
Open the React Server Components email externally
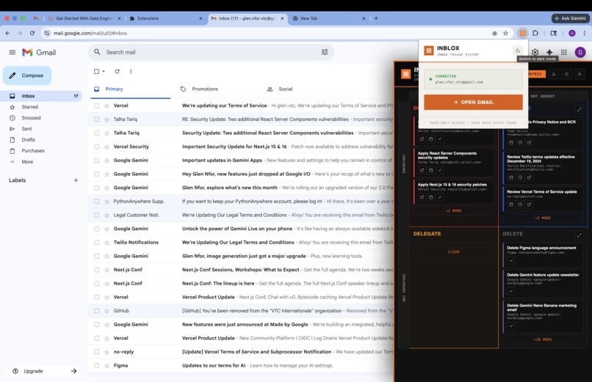(422, 170)
